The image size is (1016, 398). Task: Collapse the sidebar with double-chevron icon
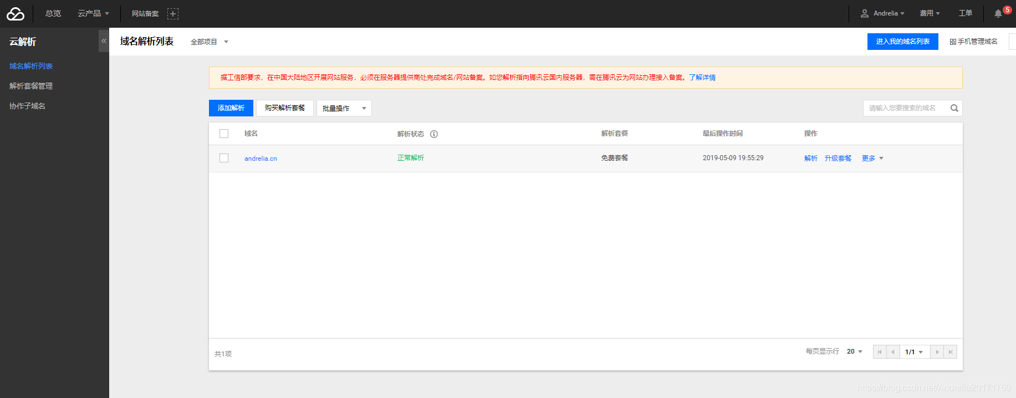tap(104, 41)
